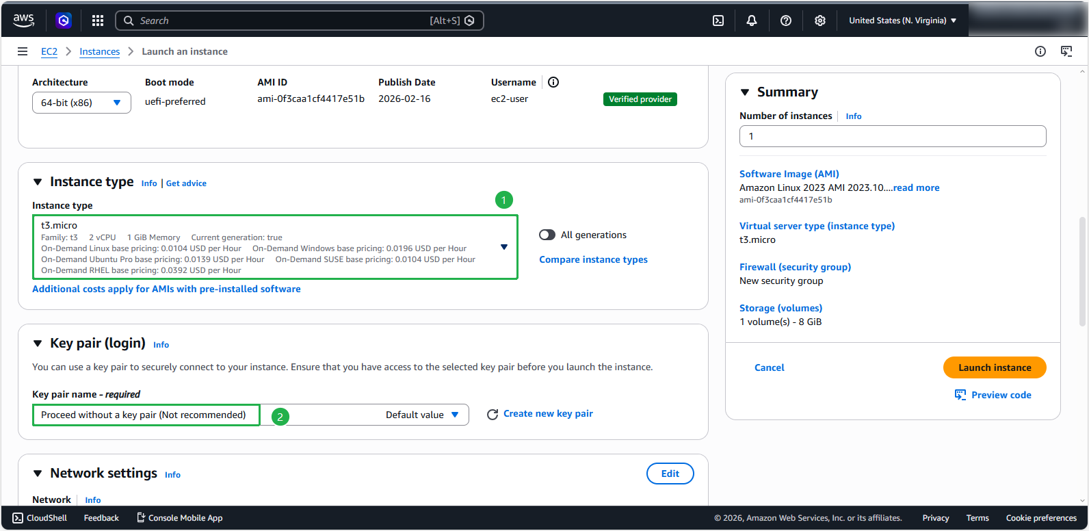Screen dimensions: 1089x531
Task: Open the settings gear in top bar
Action: click(x=820, y=21)
